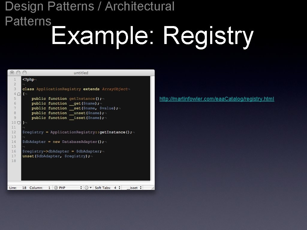Click getInstance in the line 5 declaration

(x=82, y=99)
